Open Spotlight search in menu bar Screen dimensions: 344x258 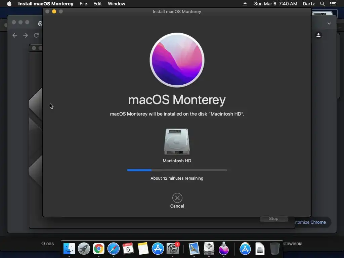322,4
